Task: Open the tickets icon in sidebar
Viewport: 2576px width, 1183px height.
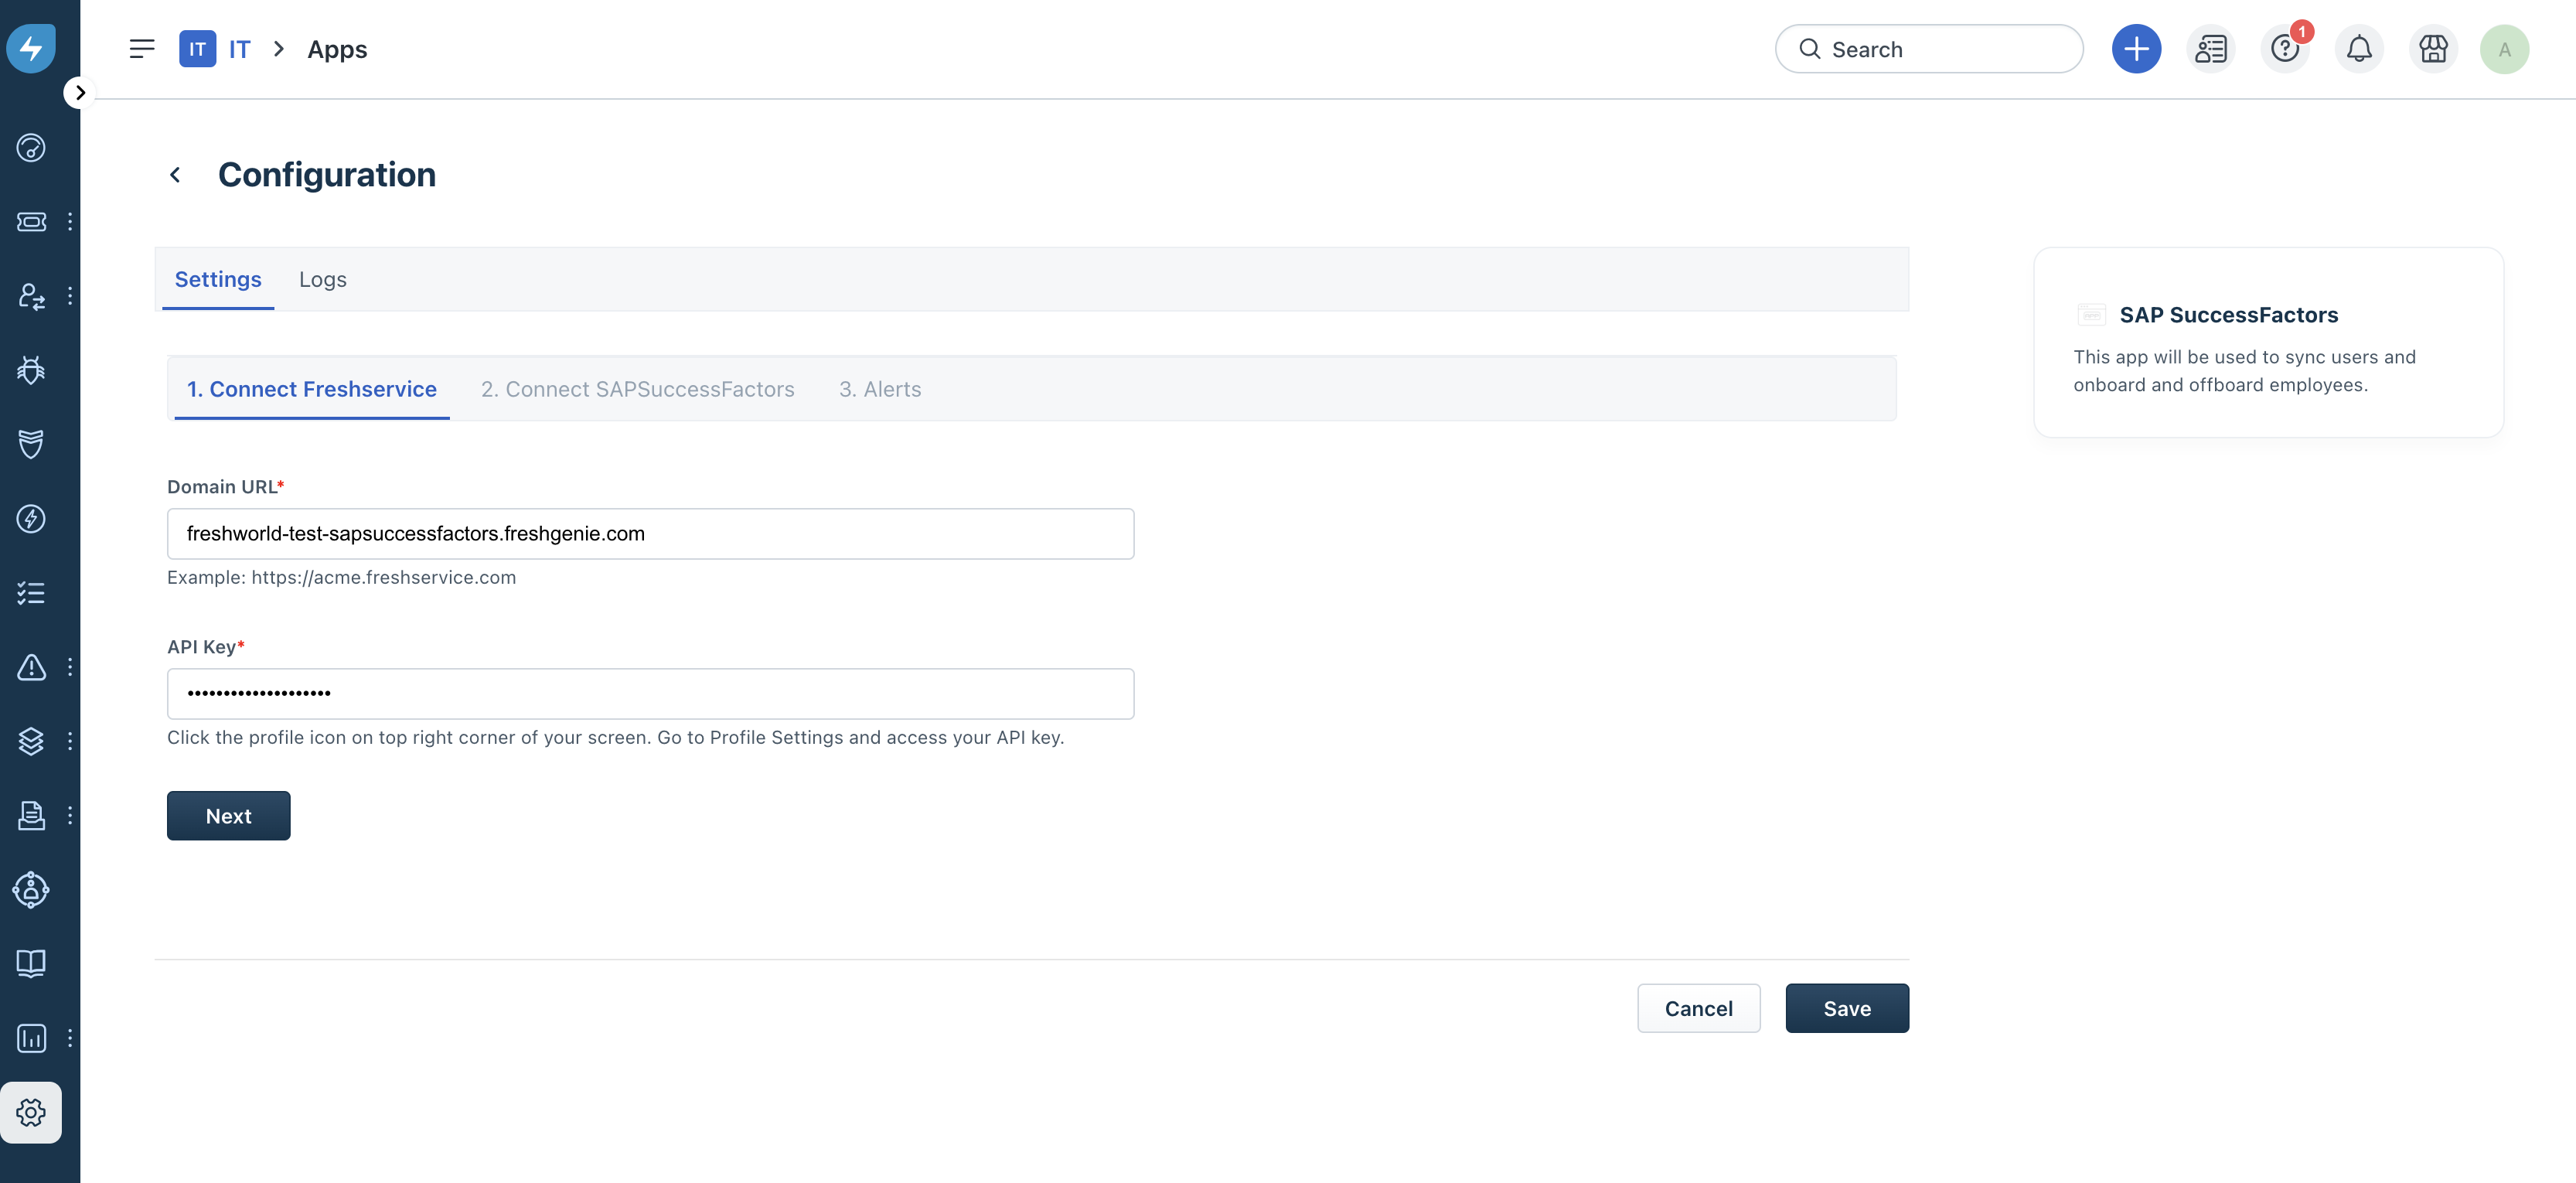Action: (31, 221)
